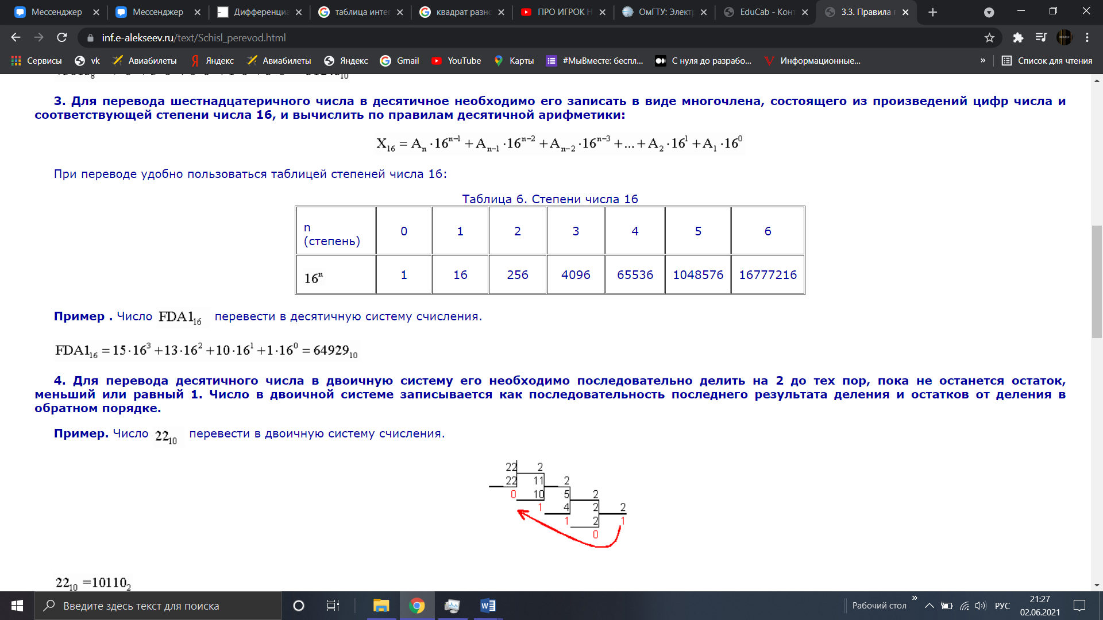Click the division-by-2 diagram for 22
1103x620 pixels.
pos(557,504)
